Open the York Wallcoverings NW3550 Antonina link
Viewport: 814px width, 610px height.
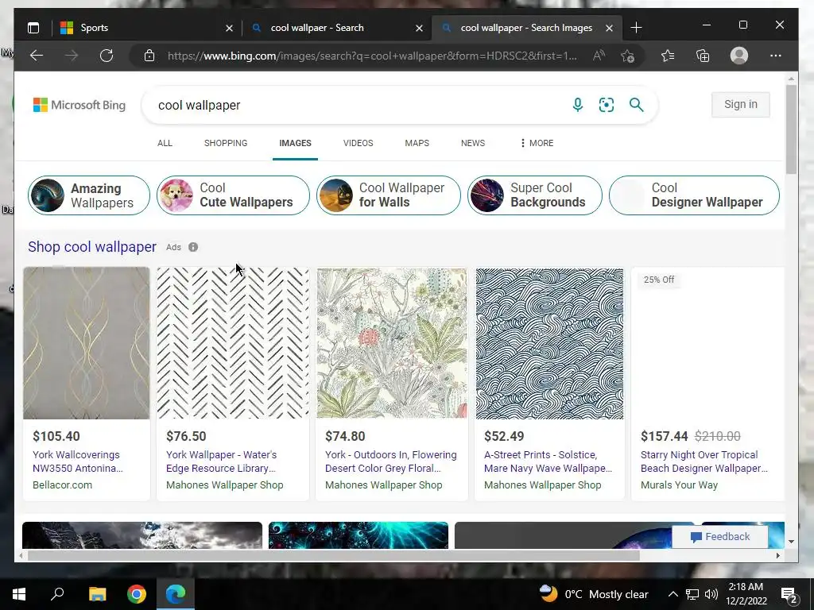click(78, 461)
